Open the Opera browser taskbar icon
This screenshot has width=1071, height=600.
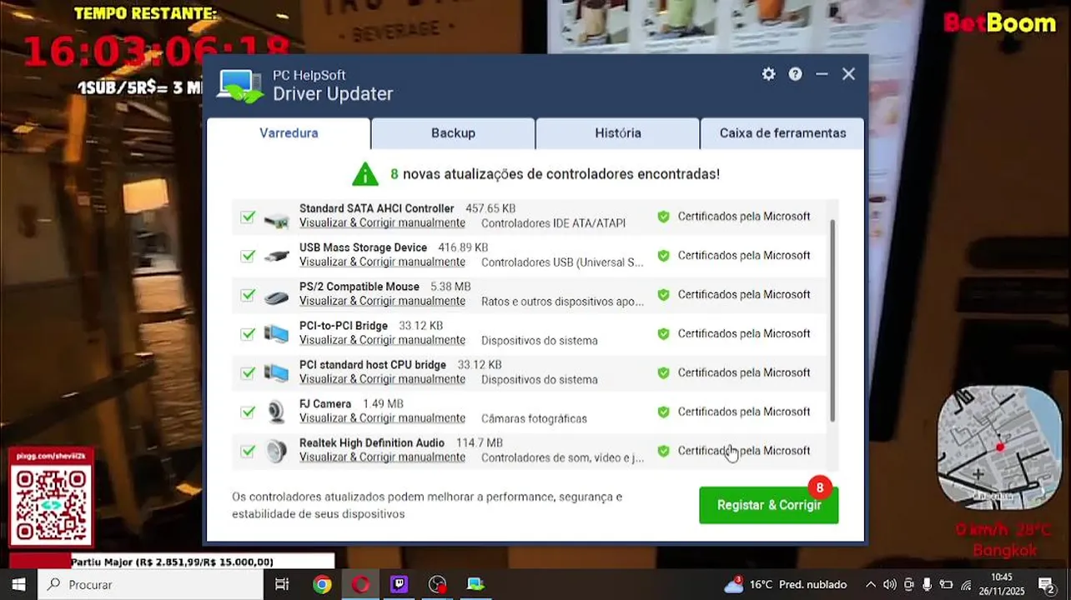click(x=360, y=584)
